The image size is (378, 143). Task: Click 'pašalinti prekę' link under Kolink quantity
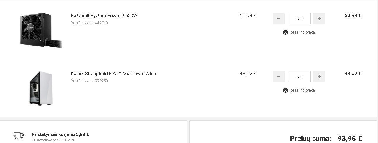coord(303,90)
